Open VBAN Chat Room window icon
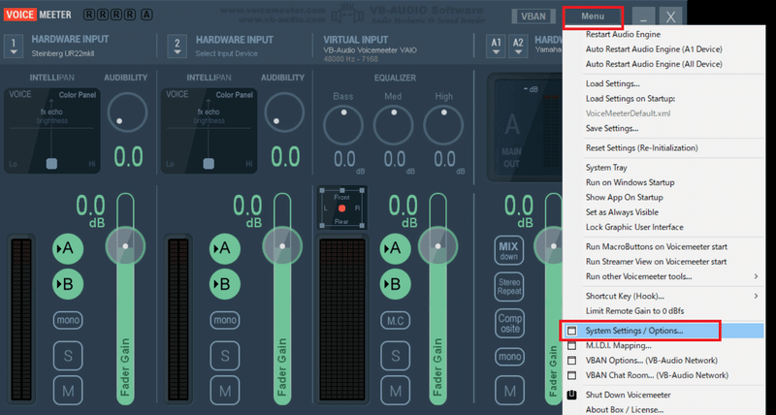 [x=572, y=375]
